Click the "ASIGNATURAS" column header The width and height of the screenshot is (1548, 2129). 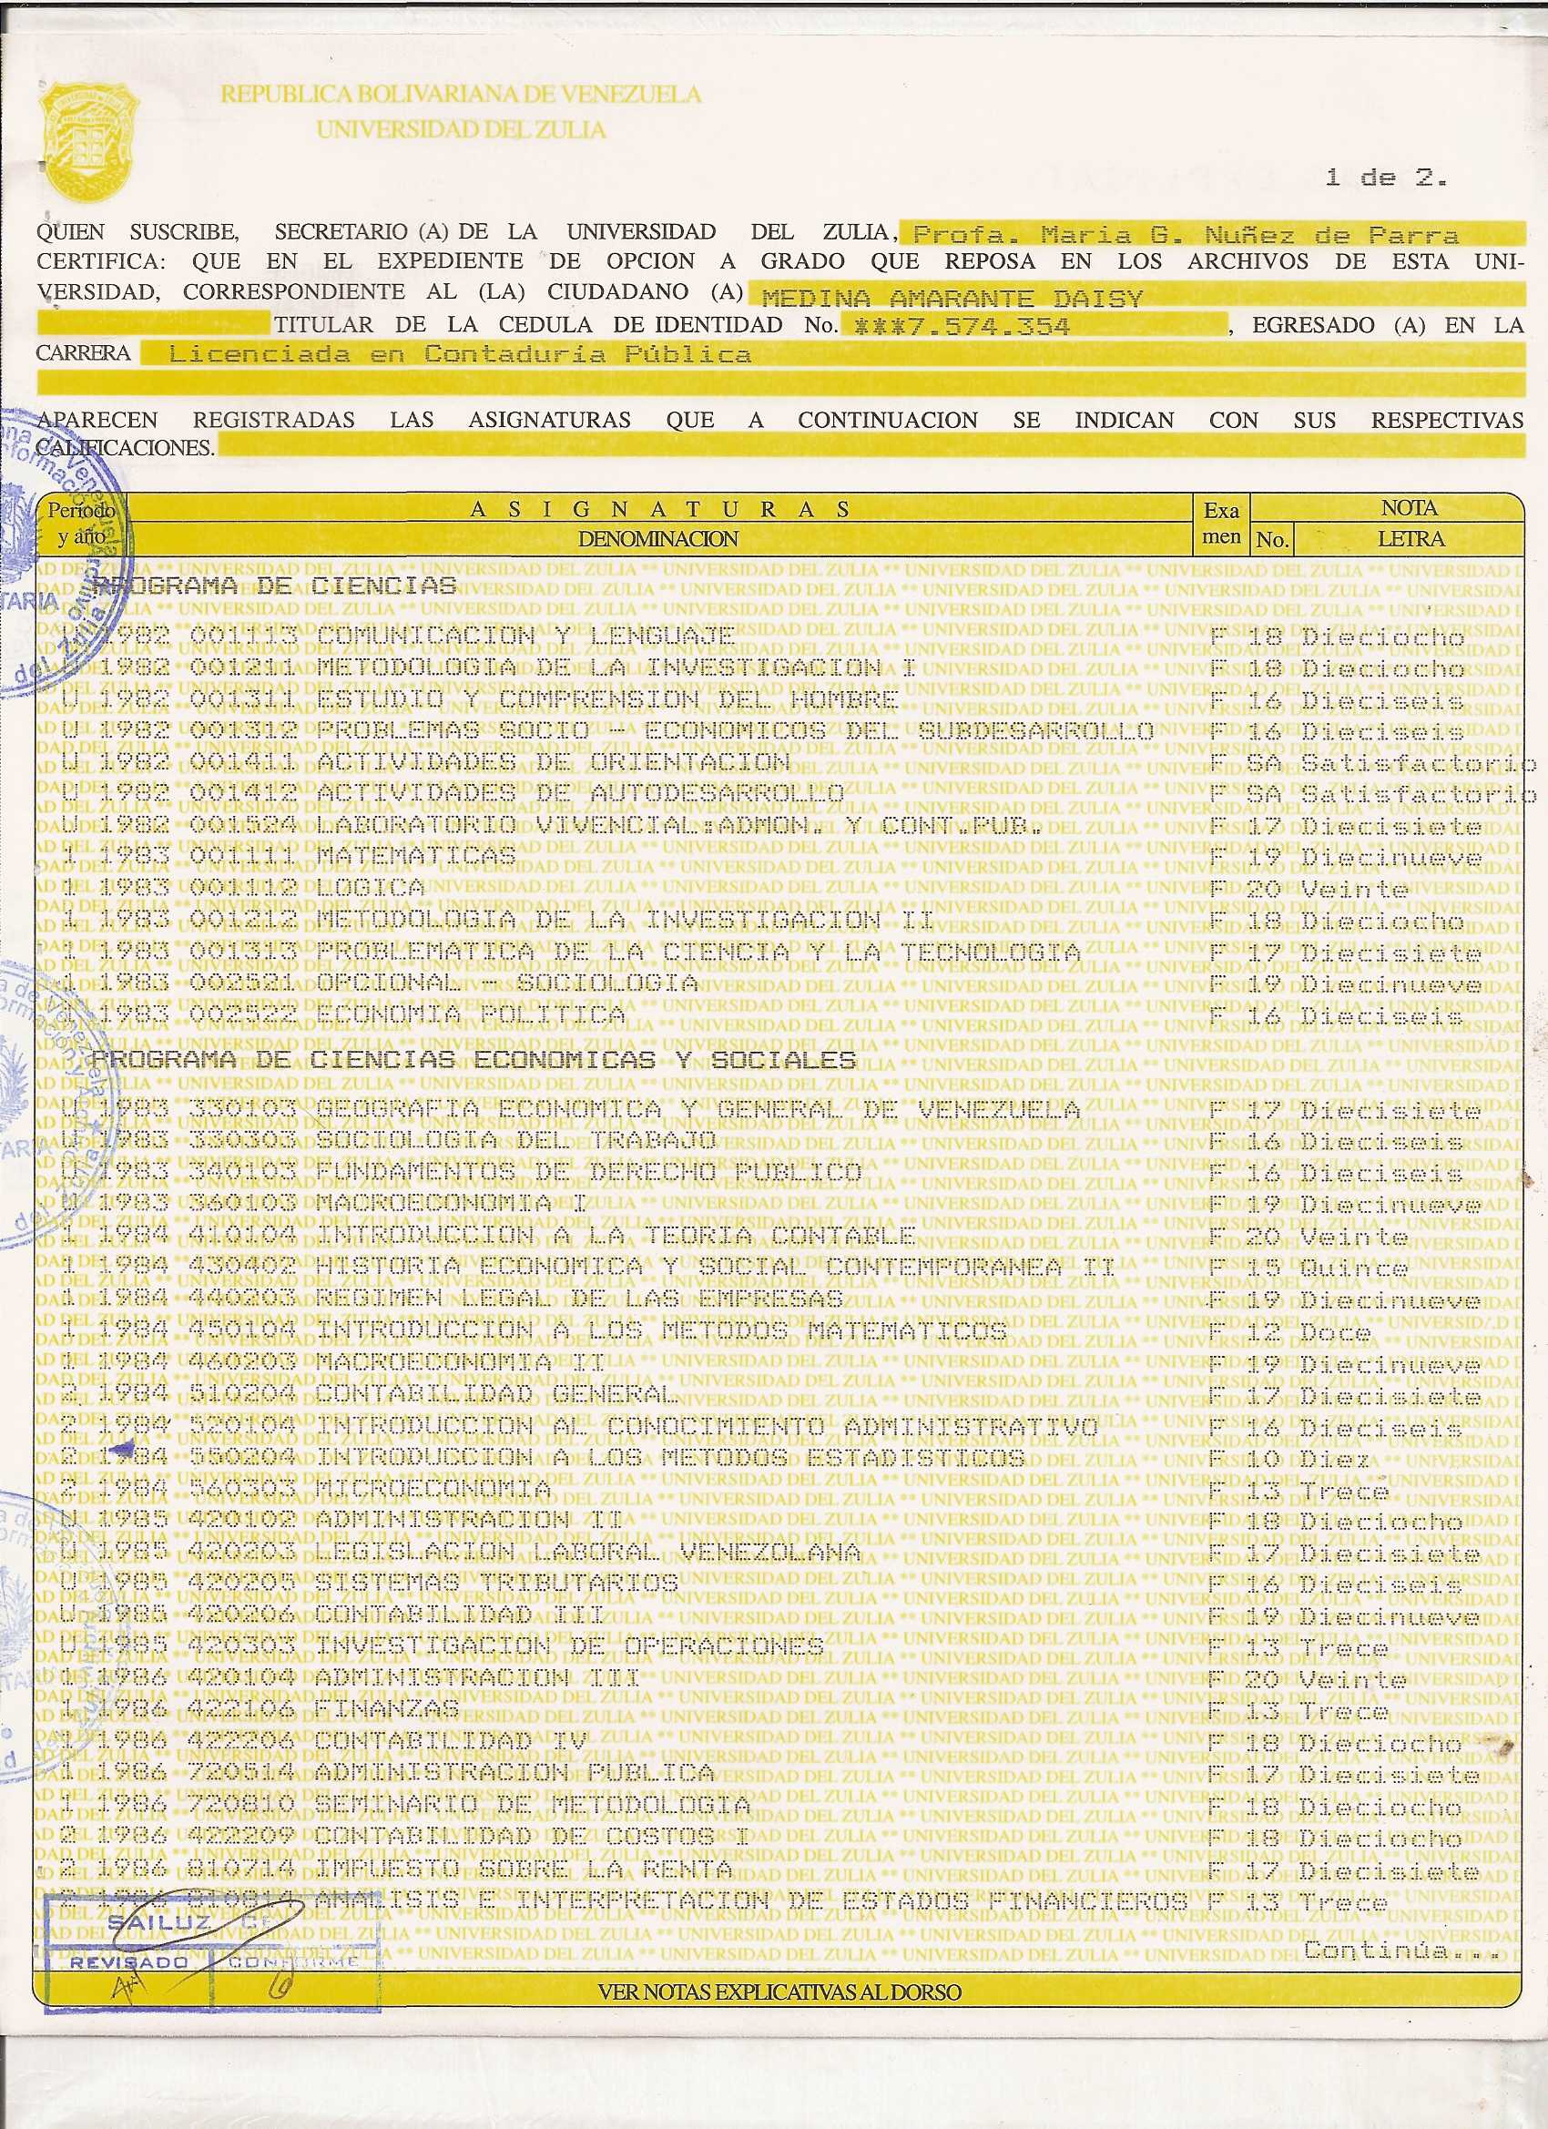coord(659,510)
